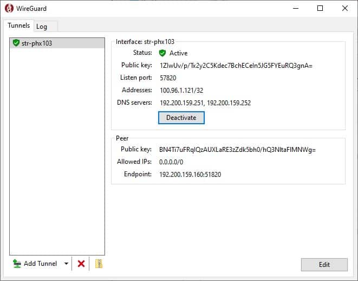Image resolution: width=358 pixels, height=281 pixels.
Task: Close the WireGuard window
Action: point(345,8)
